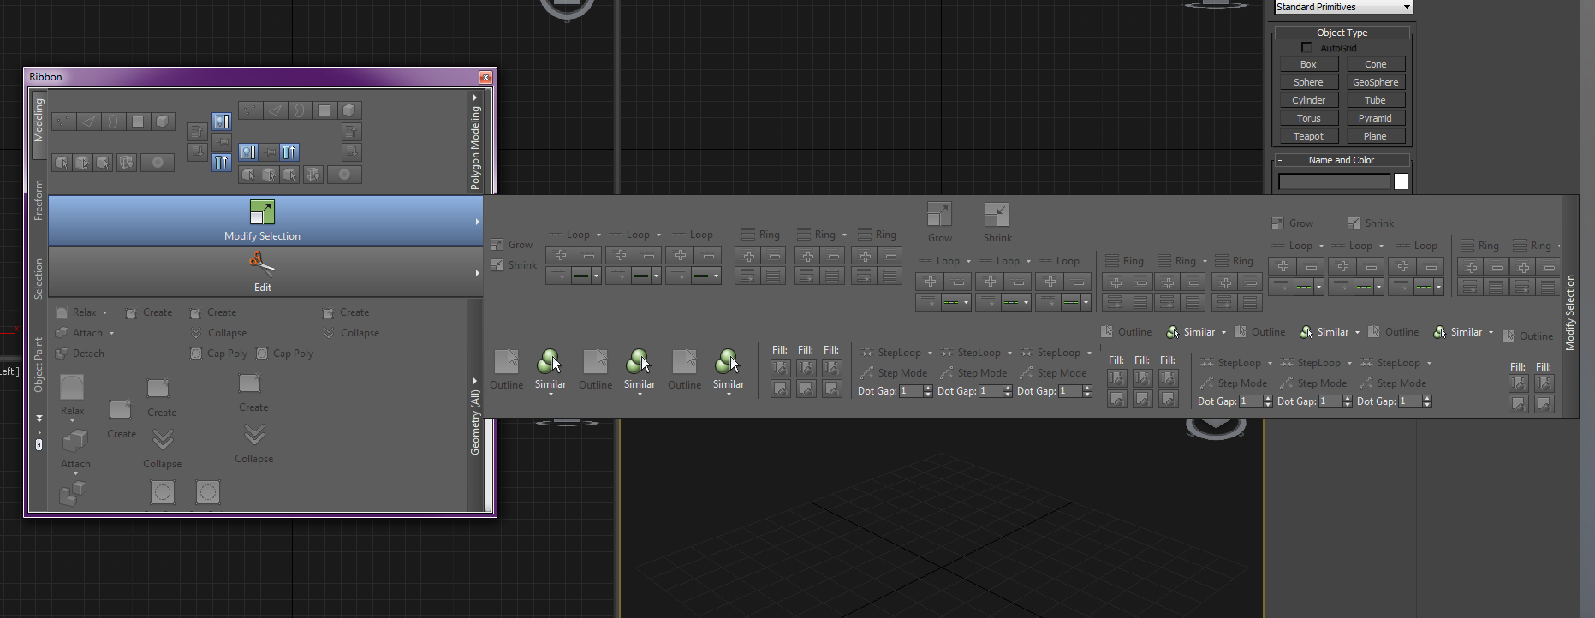Viewport: 1595px width, 618px height.
Task: Click the vertical Polygon Modeling label
Action: tap(475, 147)
